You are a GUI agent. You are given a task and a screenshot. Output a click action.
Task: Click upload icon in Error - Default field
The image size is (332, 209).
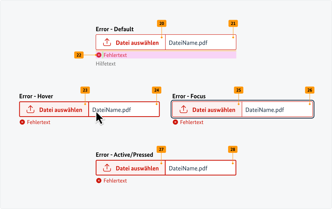click(107, 42)
